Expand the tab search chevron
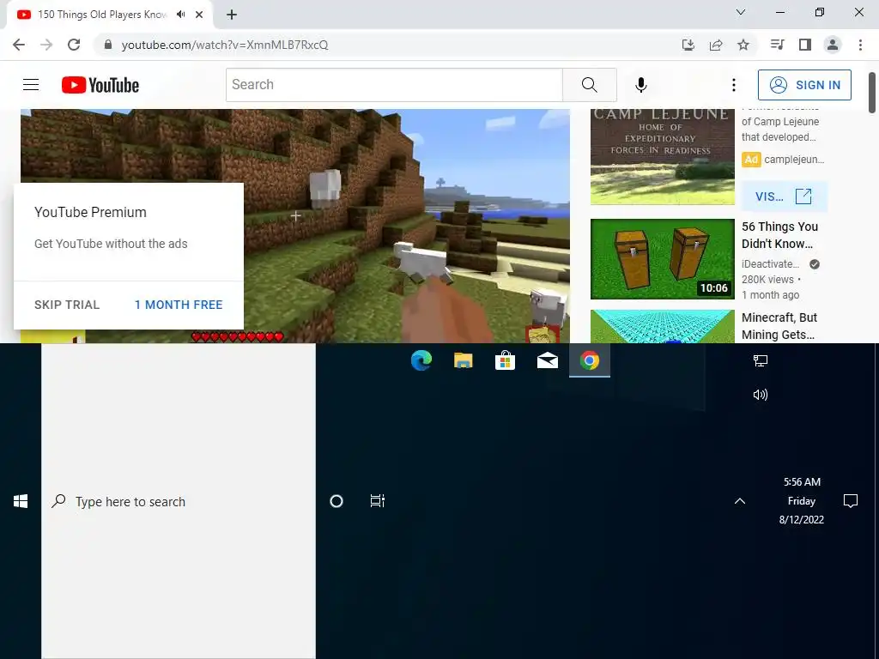This screenshot has width=879, height=659. click(x=741, y=12)
